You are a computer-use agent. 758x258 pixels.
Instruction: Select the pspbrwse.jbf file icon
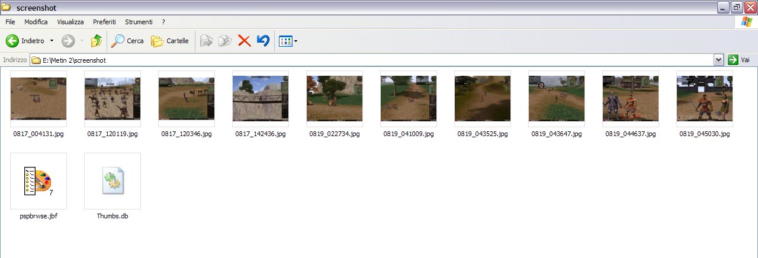pyautogui.click(x=38, y=181)
